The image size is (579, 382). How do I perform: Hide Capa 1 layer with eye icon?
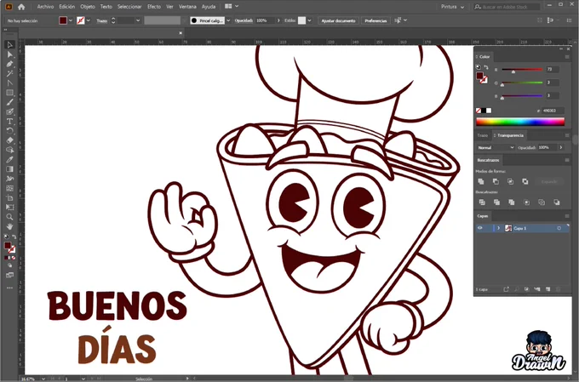pos(480,228)
